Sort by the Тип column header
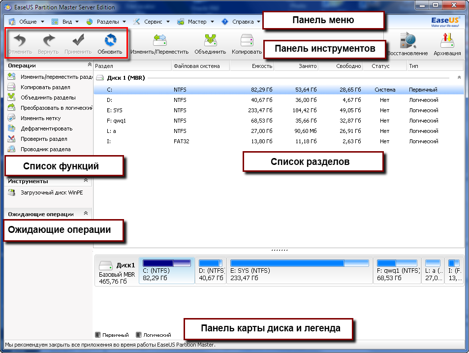The image size is (469, 353). pyautogui.click(x=436, y=66)
